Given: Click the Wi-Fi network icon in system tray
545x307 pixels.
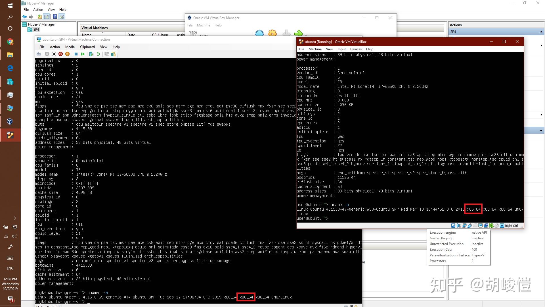Looking at the screenshot, I should point(6,236).
